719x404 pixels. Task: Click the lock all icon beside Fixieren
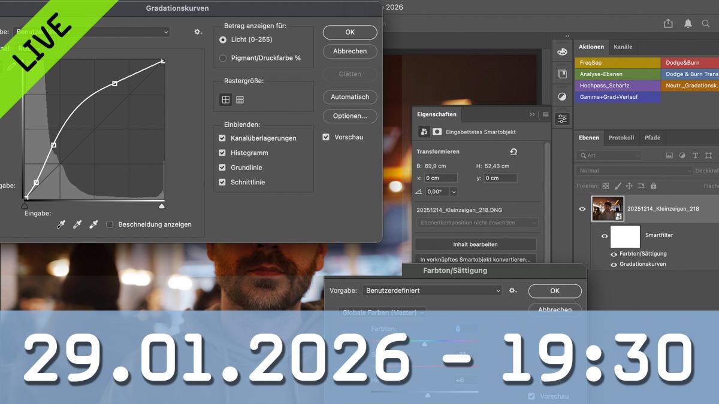[653, 186]
